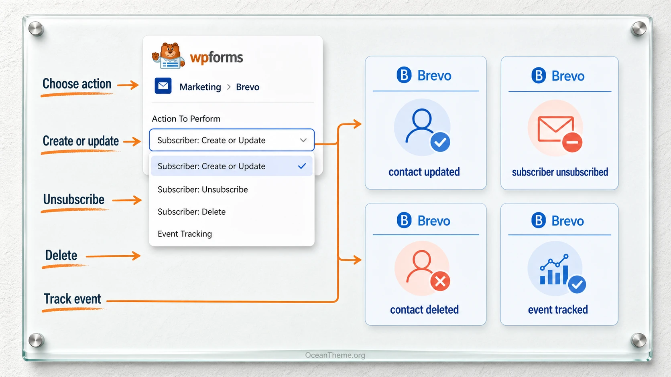Image resolution: width=671 pixels, height=377 pixels.
Task: Click the 'Create or update' label
Action: [81, 141]
